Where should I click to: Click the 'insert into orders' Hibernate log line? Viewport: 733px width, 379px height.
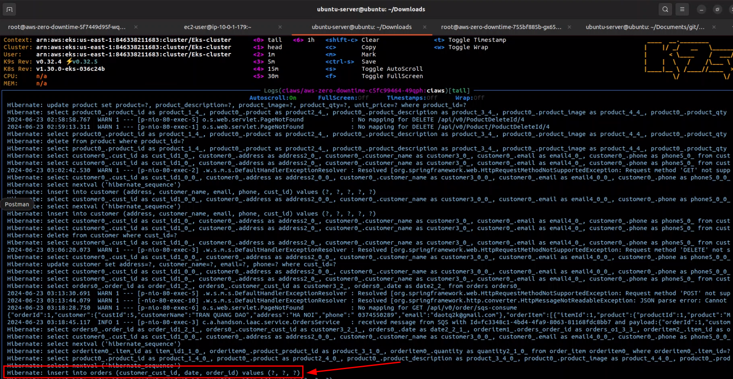154,373
